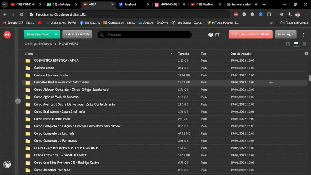Click Criar uma conta no MEGA
This screenshot has width=311, height=175.
click(x=250, y=35)
